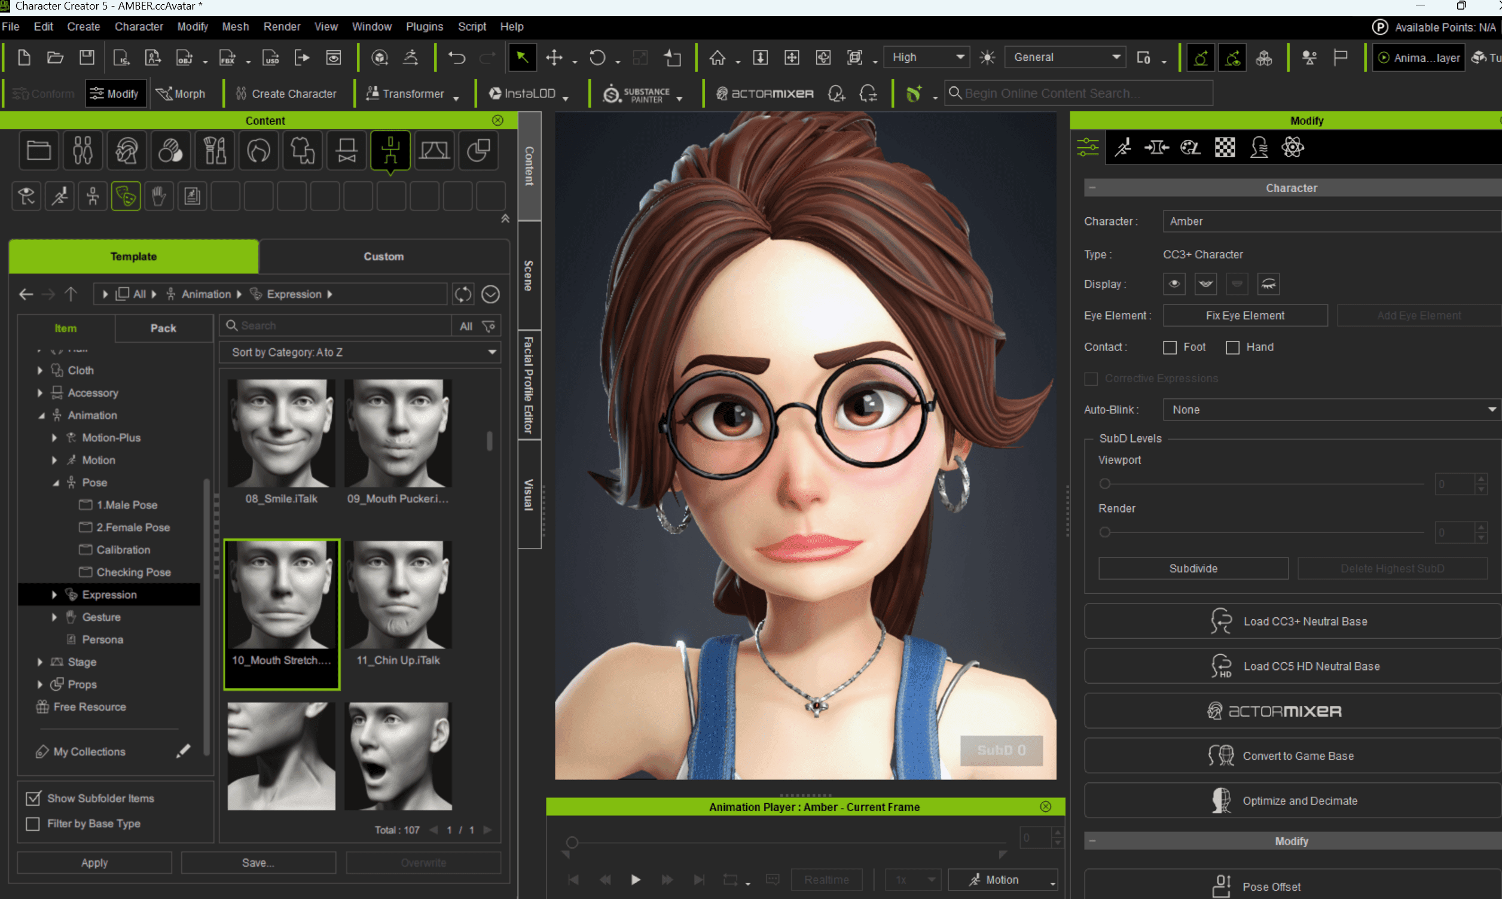The height and width of the screenshot is (899, 1502).
Task: Switch to the Custom tab
Action: point(383,256)
